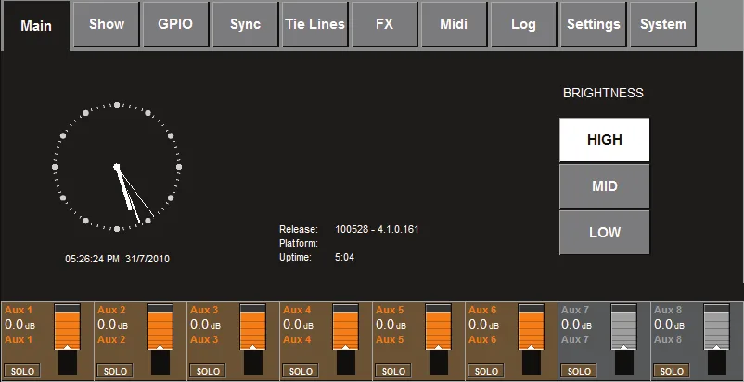This screenshot has width=744, height=382.
Task: View the Log tab
Action: (x=523, y=24)
